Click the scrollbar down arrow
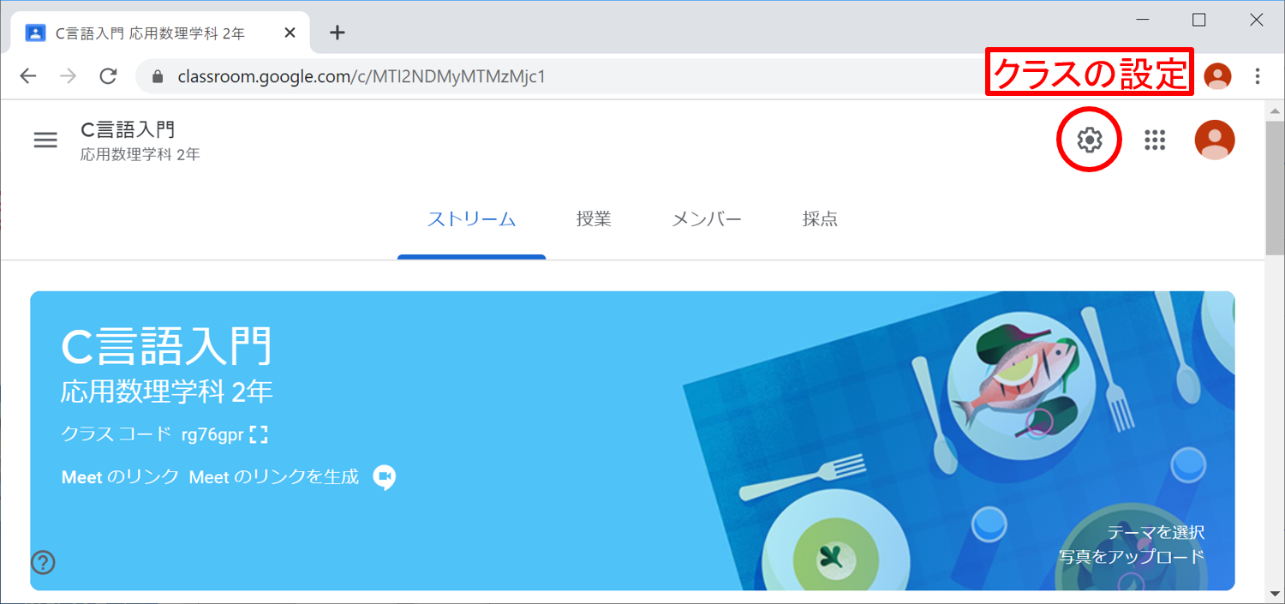Image resolution: width=1285 pixels, height=604 pixels. [x=1275, y=594]
